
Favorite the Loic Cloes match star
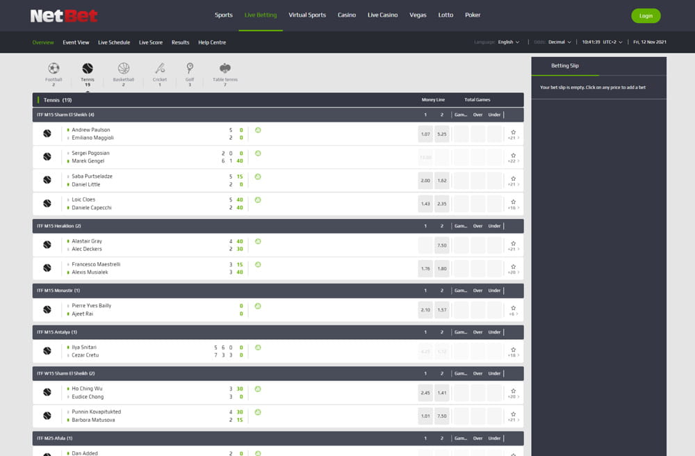514,202
